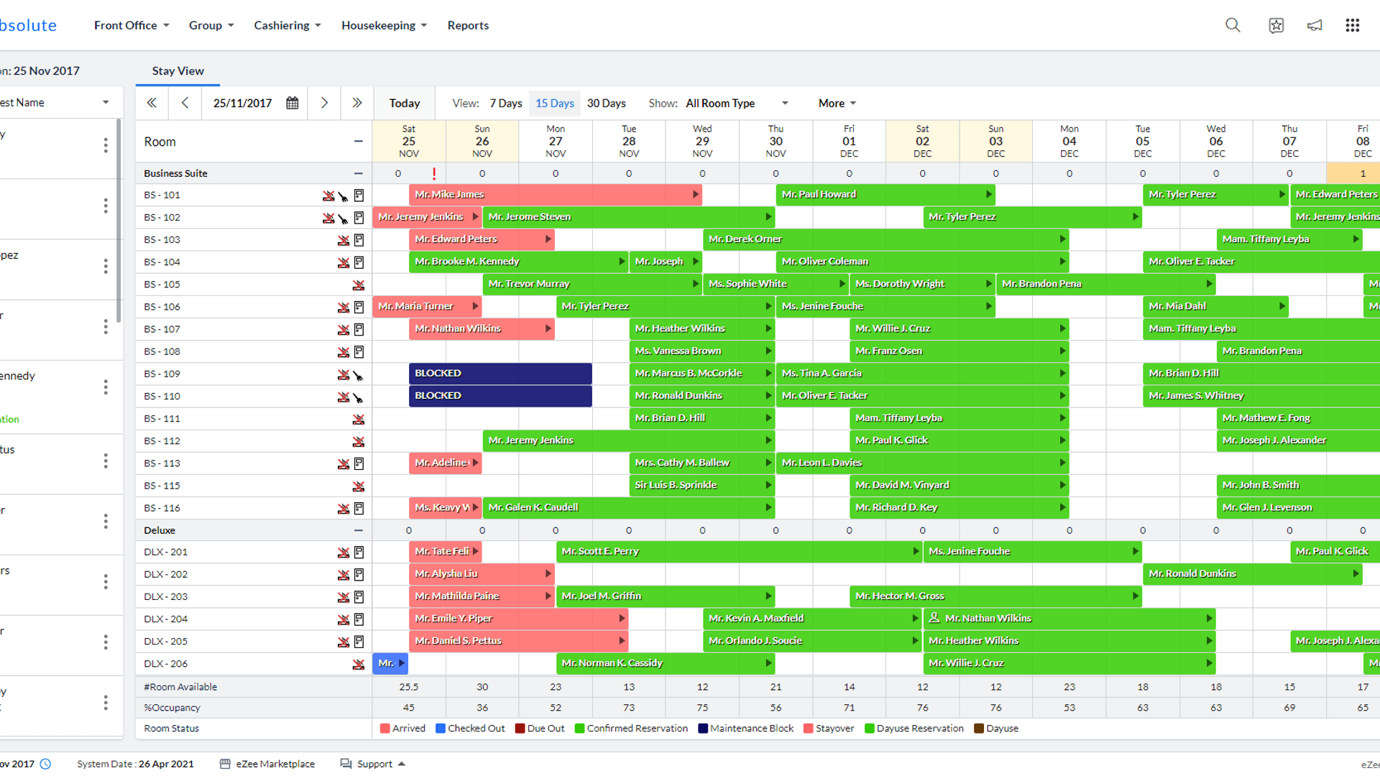Viewport: 1380px width, 776px height.
Task: Jump back with double left arrows
Action: 152,103
